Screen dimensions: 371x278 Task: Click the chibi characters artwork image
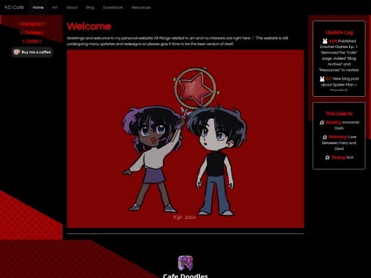click(x=185, y=139)
